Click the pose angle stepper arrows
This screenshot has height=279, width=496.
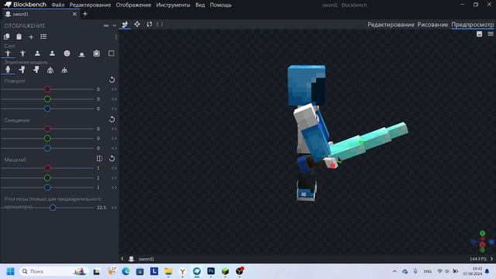coord(114,208)
